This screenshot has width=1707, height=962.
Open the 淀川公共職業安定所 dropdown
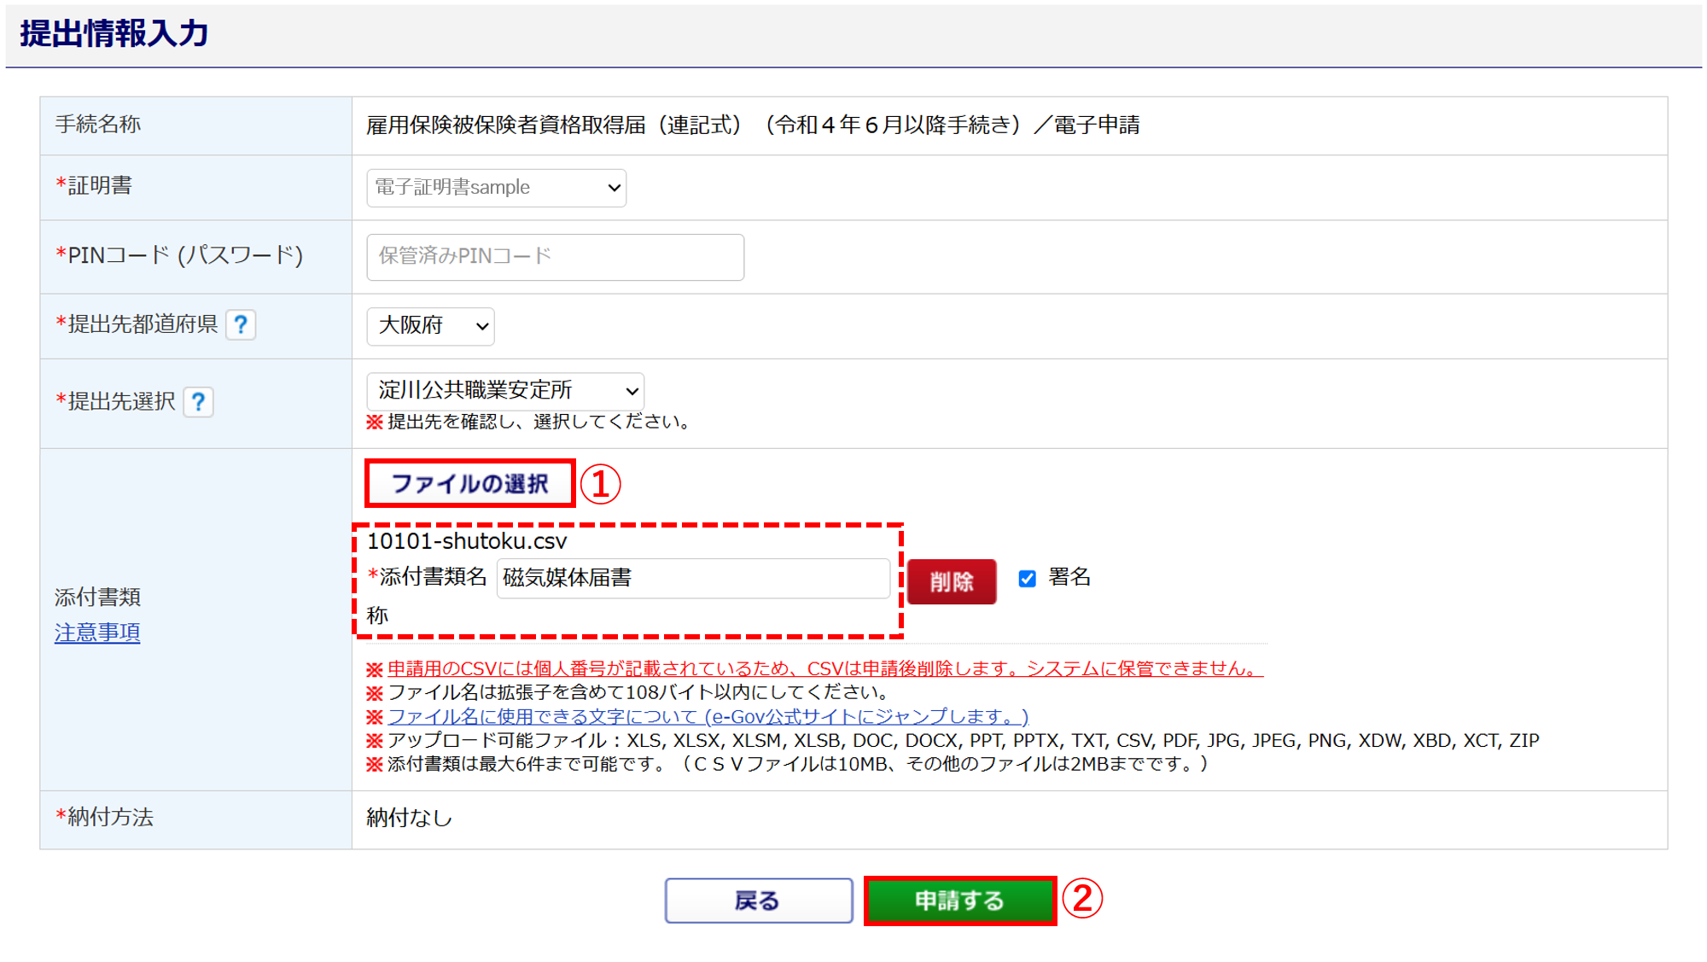pos(505,391)
